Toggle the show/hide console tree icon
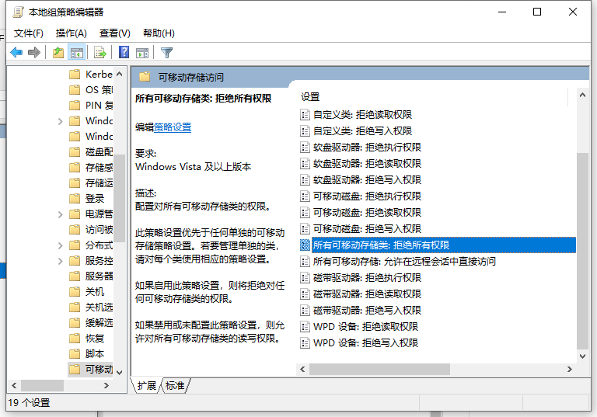 point(77,53)
